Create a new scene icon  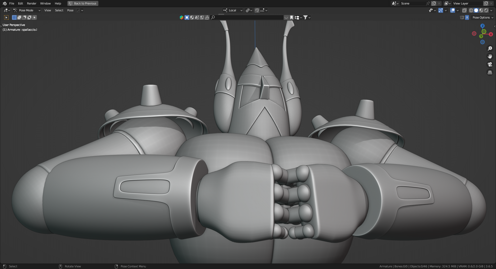click(434, 3)
